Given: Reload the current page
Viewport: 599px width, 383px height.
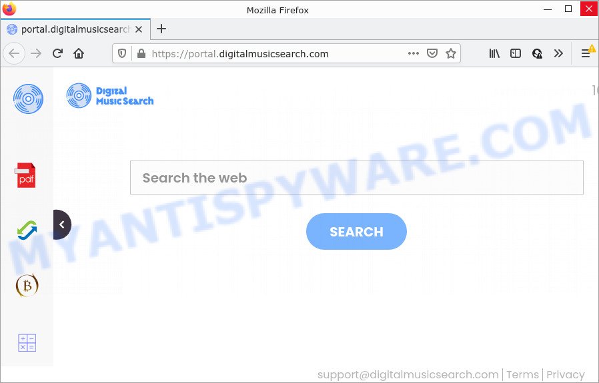Looking at the screenshot, I should click(57, 53).
